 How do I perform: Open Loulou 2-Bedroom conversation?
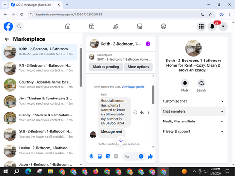39,151
